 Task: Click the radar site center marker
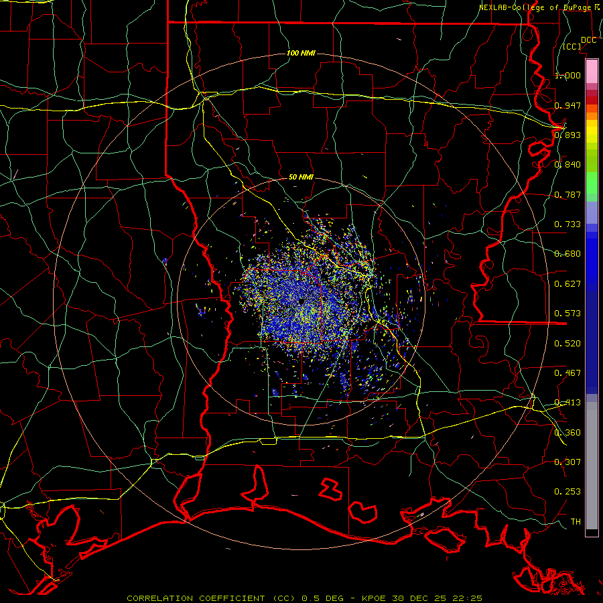tap(301, 302)
